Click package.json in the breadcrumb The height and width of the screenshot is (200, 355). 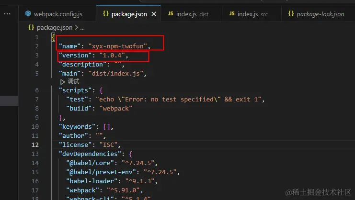[x=55, y=28]
